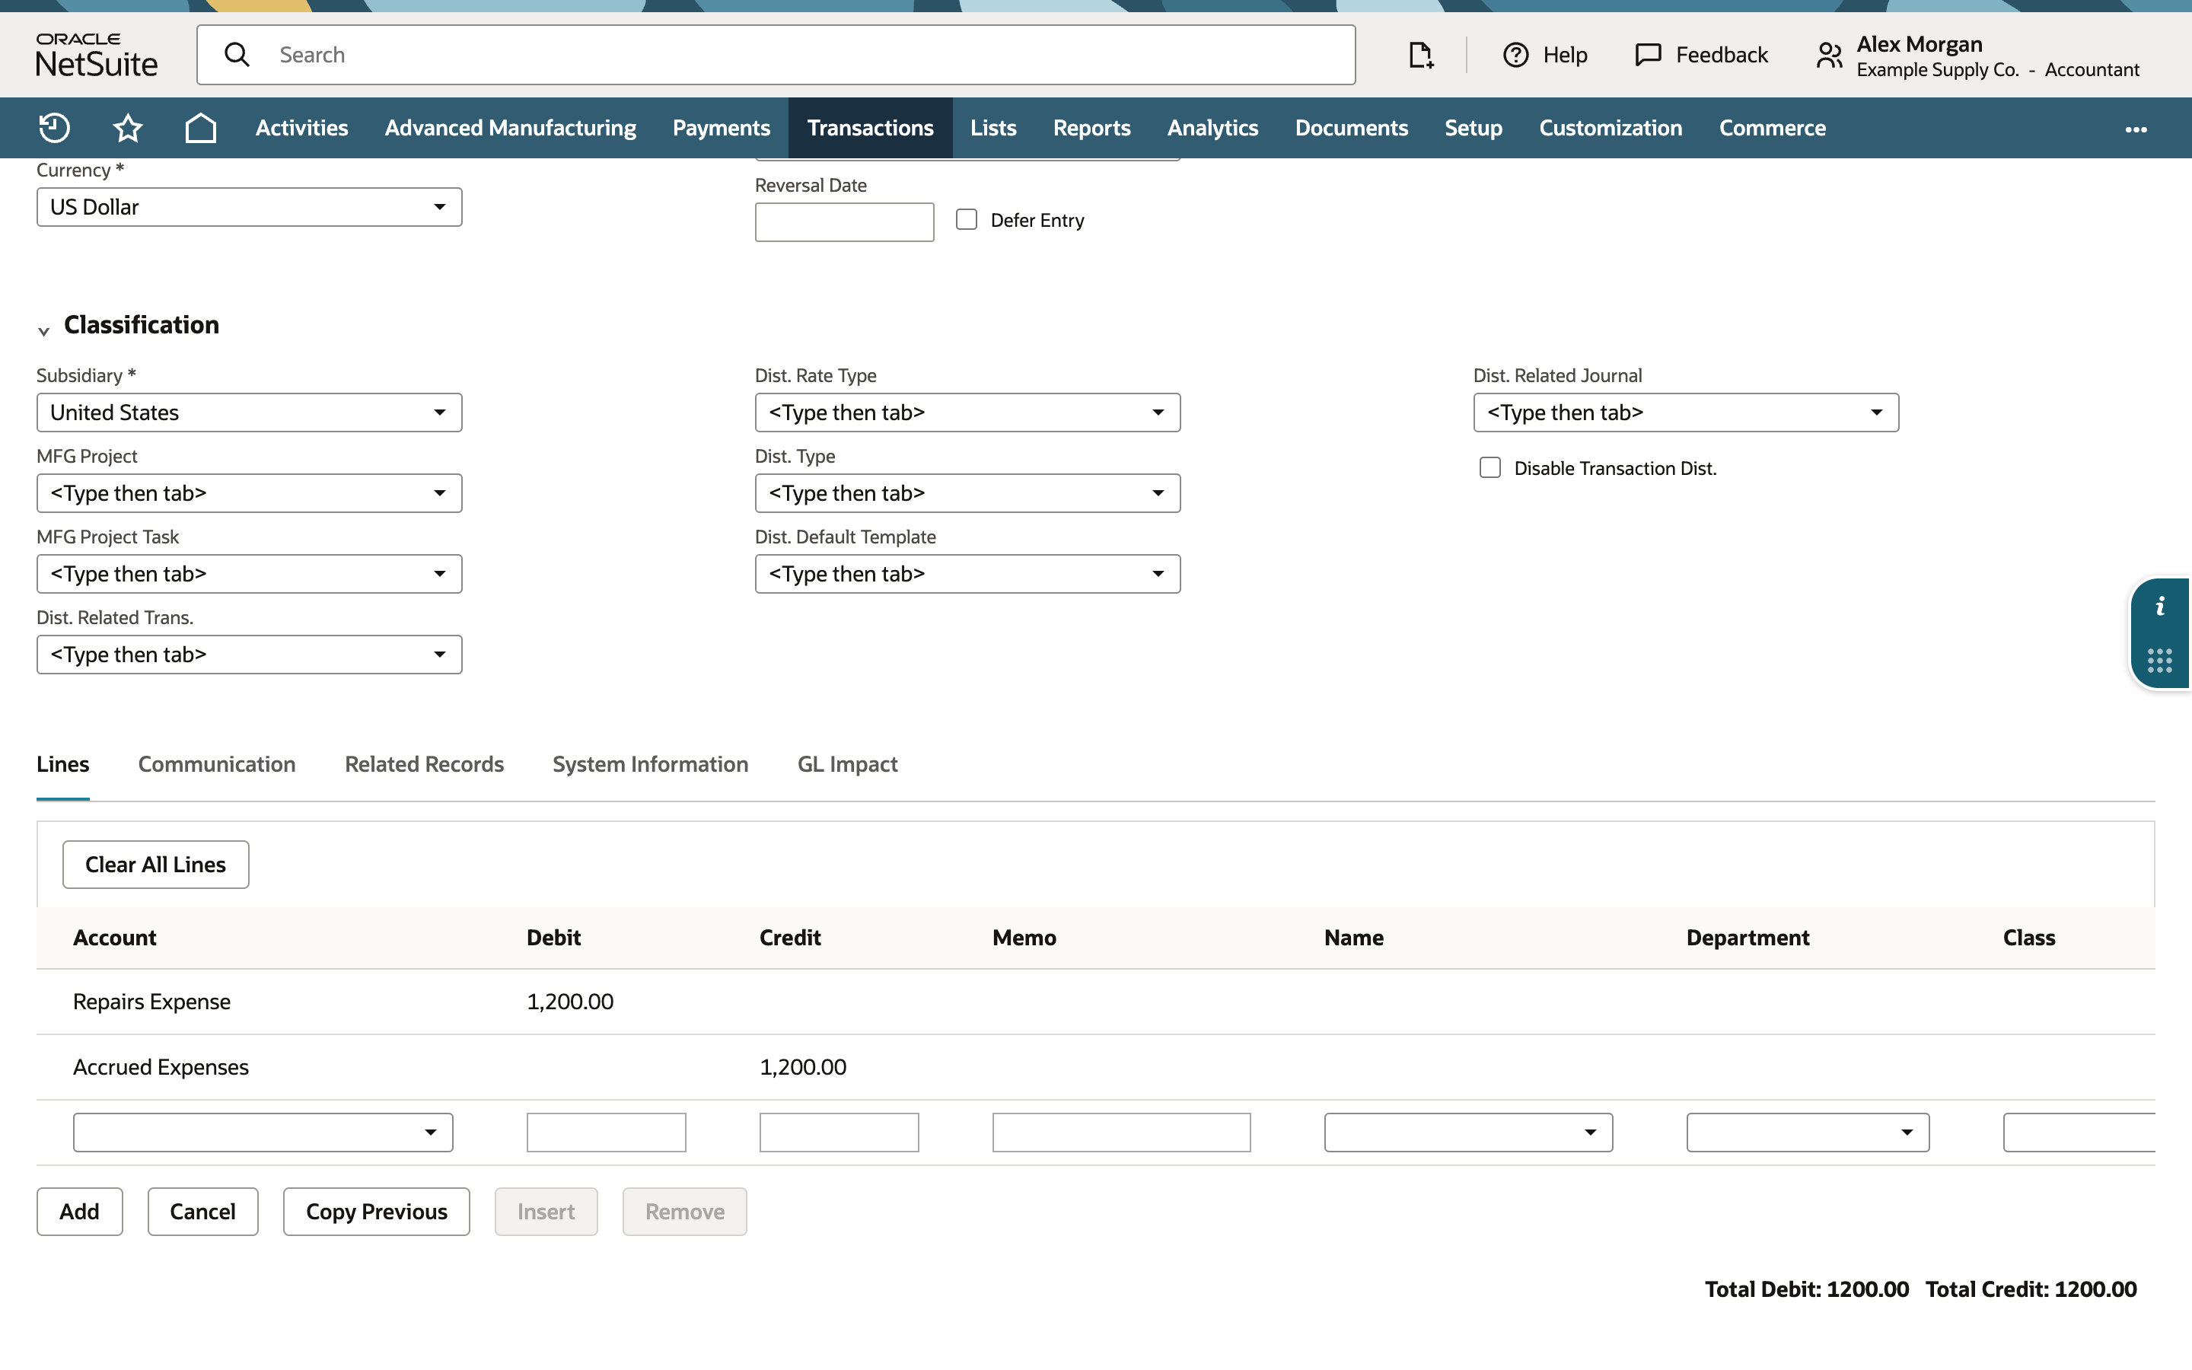Click the Copy Previous button
The width and height of the screenshot is (2192, 1370).
pyautogui.click(x=376, y=1212)
